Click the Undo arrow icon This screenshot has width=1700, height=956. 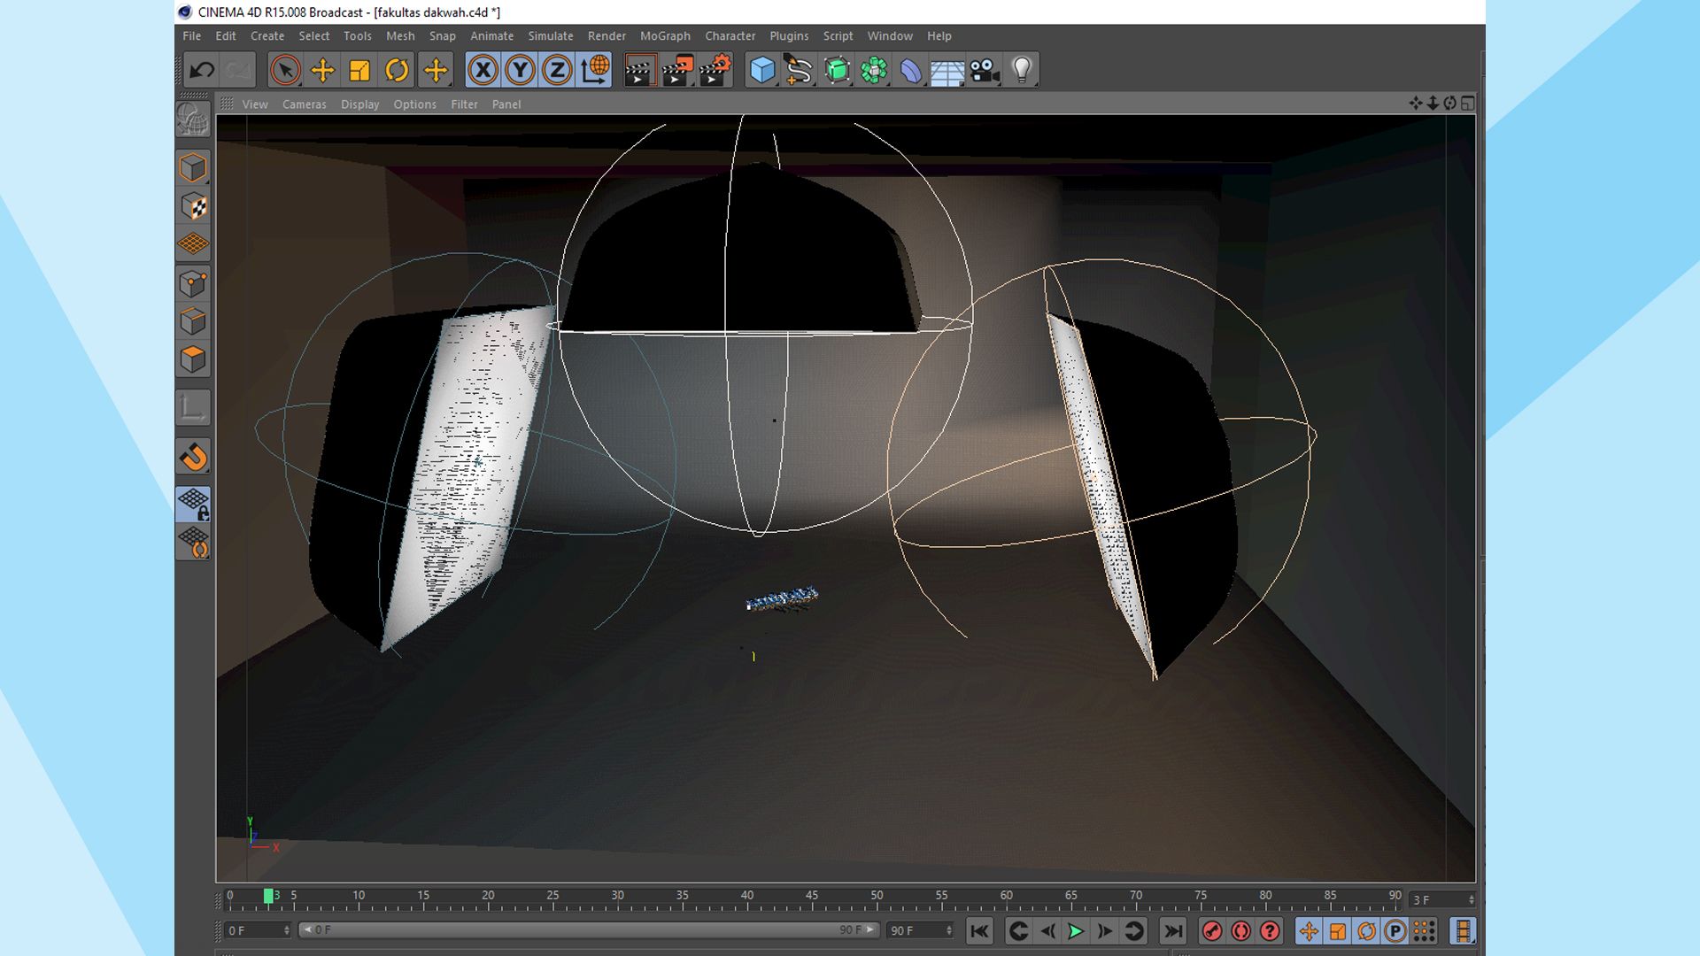click(x=202, y=70)
